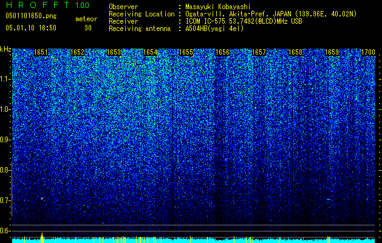Click the 1657 time marker

(x=259, y=52)
